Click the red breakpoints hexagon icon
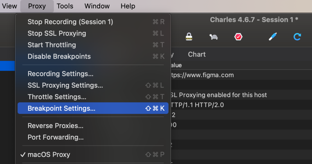This screenshot has height=164, width=312. point(238,37)
